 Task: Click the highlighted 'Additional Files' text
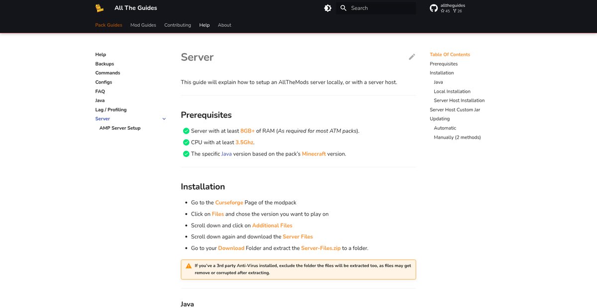pos(272,226)
